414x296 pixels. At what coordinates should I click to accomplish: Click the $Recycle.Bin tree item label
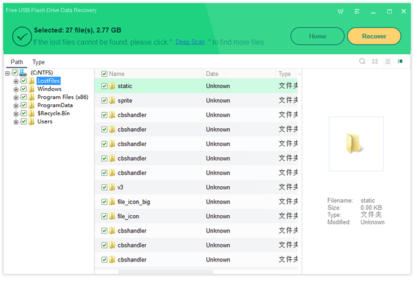pos(54,113)
